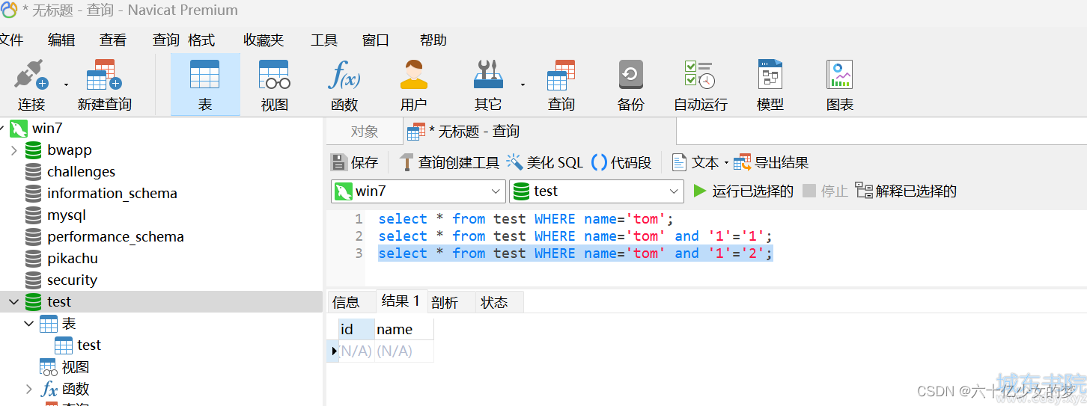Click the disabled 停止 stop button
This screenshot has width=1087, height=406.
pyautogui.click(x=825, y=191)
